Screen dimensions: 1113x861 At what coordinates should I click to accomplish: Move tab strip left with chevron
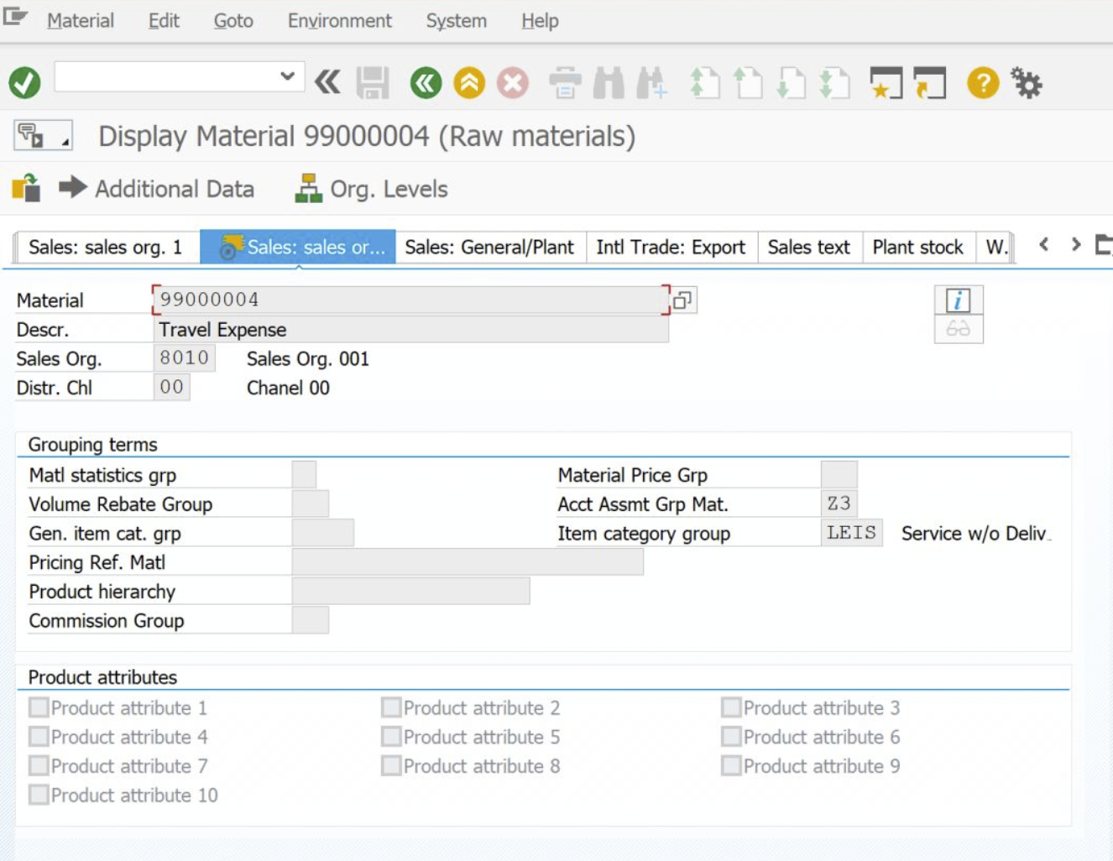tap(1043, 244)
